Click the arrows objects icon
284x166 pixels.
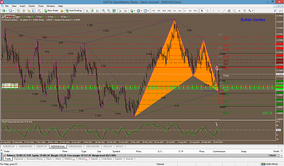tap(250, 11)
